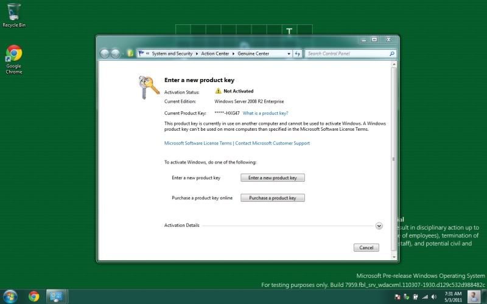Open the network signal tray icon
Screen dimensions: 487x304
point(424,297)
